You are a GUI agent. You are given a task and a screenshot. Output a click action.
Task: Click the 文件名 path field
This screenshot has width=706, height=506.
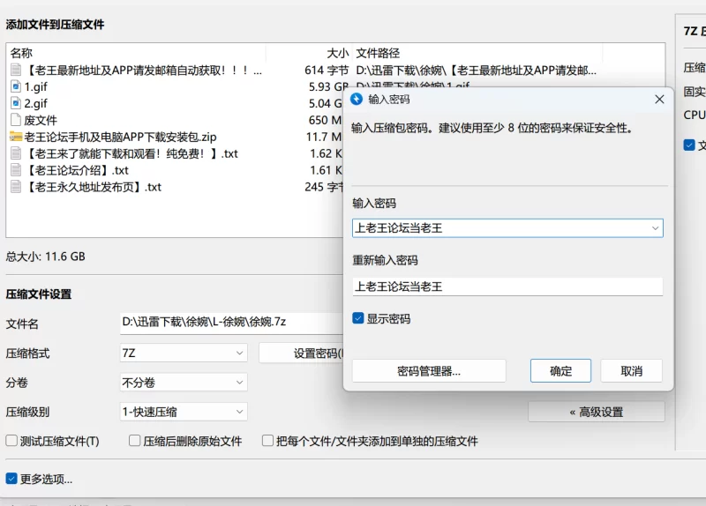pyautogui.click(x=232, y=323)
